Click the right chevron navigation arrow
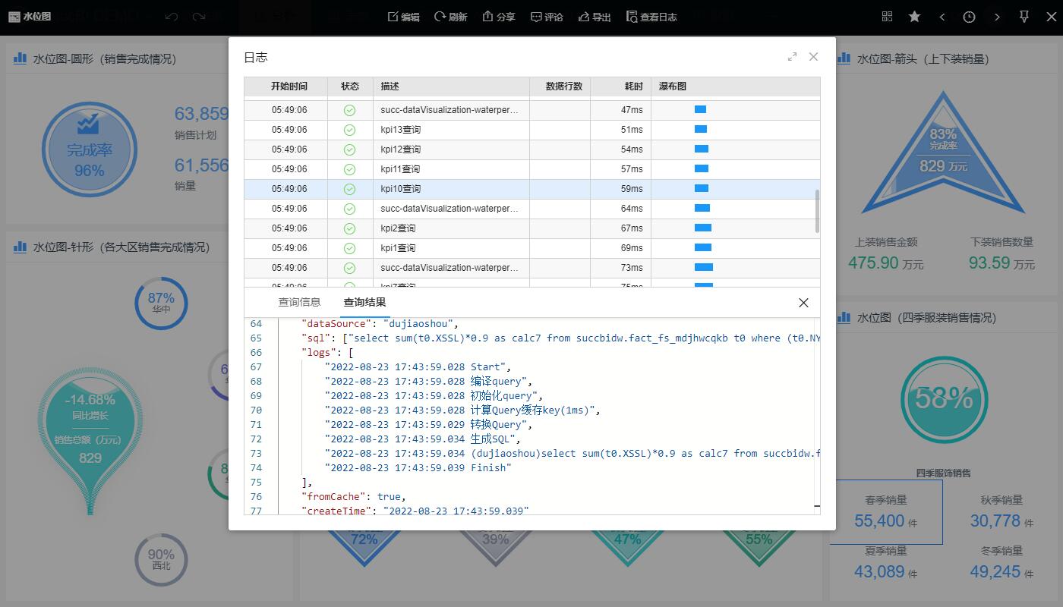1063x607 pixels. pos(996,16)
